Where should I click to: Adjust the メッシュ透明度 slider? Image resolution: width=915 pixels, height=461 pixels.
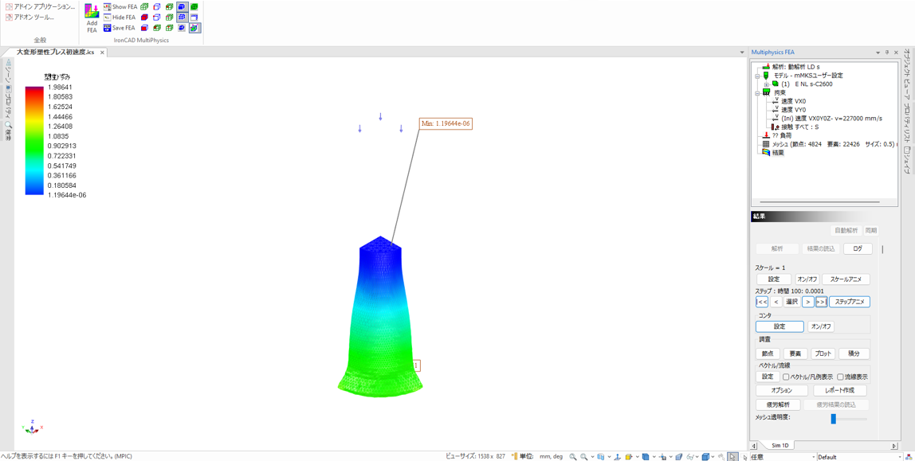(833, 419)
